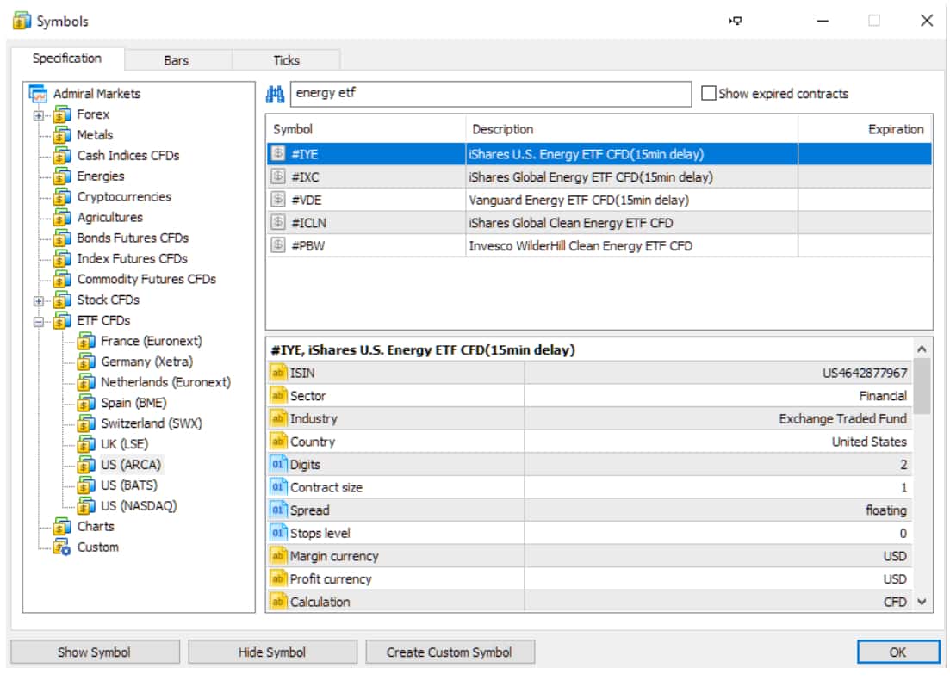Expand the Forex tree node
Screen dimensions: 950x680
coord(39,115)
